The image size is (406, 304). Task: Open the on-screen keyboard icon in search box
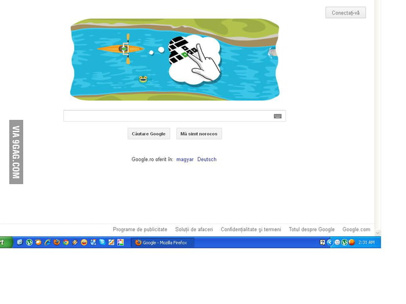278,116
